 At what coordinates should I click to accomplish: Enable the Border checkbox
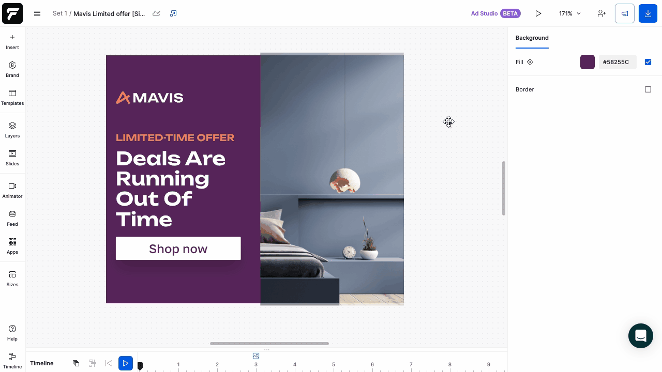[x=648, y=89]
